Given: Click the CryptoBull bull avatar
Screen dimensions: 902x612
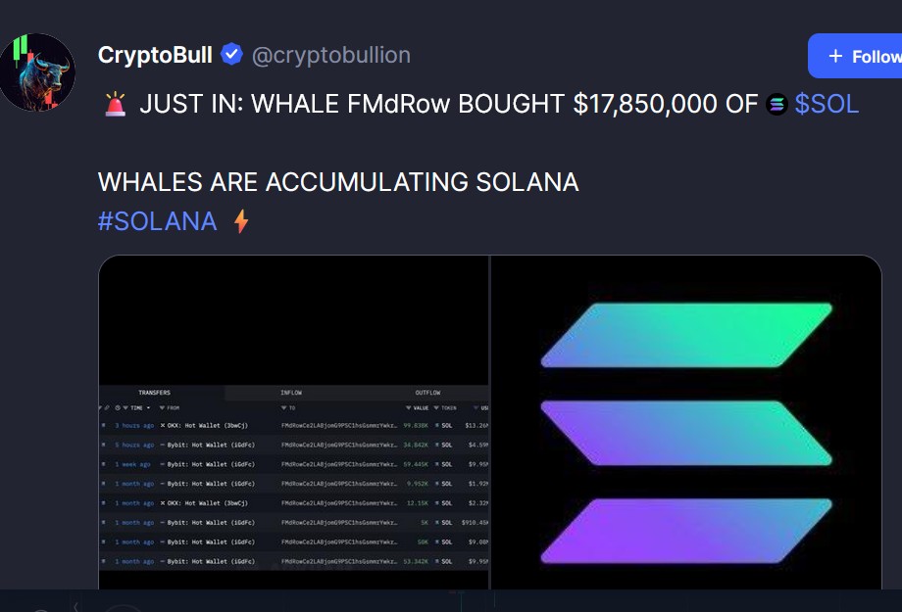Looking at the screenshot, I should [37, 71].
